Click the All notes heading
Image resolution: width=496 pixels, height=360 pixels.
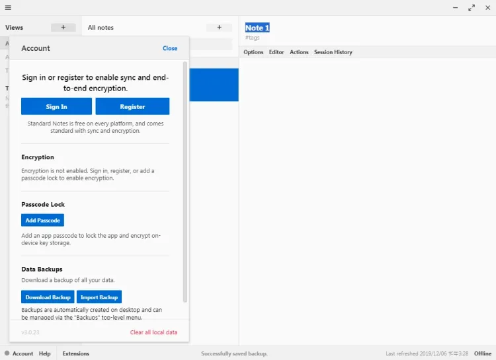click(x=101, y=28)
